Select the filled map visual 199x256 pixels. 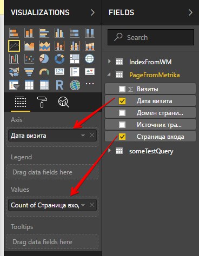tap(14, 72)
